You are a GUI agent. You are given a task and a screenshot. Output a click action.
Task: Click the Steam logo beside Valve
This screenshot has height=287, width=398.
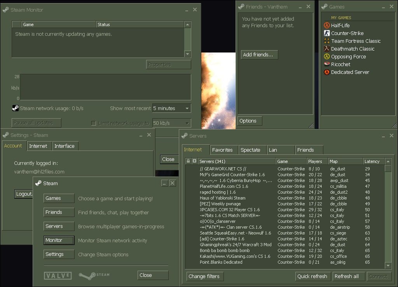(x=94, y=276)
